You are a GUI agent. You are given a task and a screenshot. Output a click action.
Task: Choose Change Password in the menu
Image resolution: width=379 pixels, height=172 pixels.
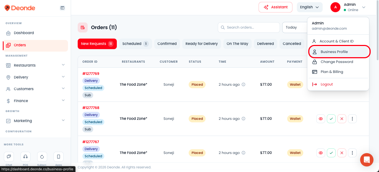338,62
